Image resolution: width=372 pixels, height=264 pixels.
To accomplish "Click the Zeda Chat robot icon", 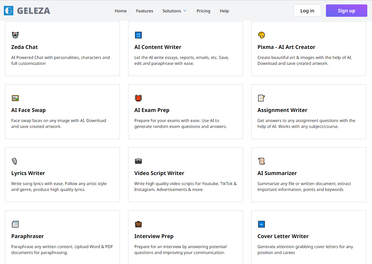I will click(15, 35).
